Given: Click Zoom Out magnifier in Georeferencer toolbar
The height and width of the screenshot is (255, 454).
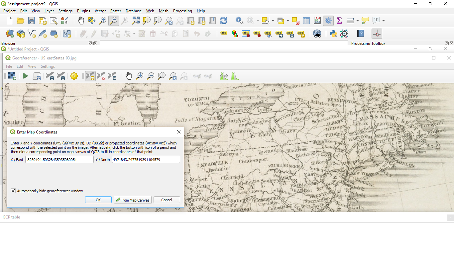Looking at the screenshot, I should (151, 76).
